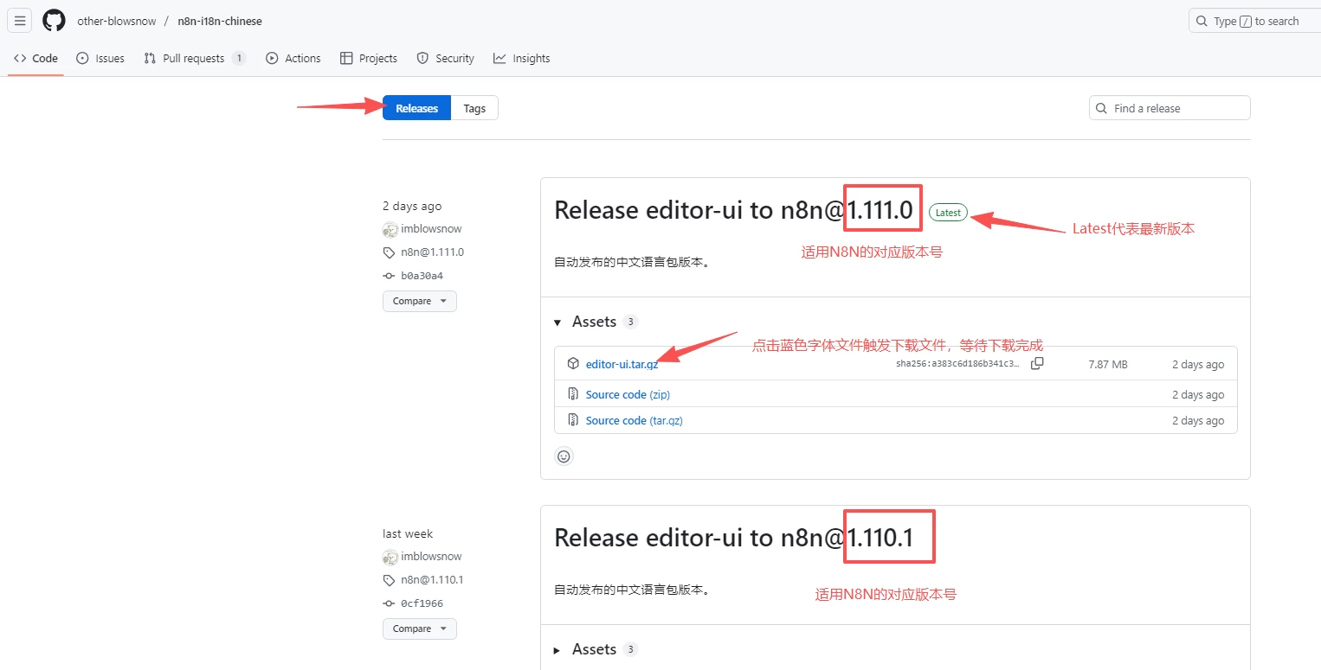Download Source code (zip)
The height and width of the screenshot is (670, 1321).
[x=628, y=394]
